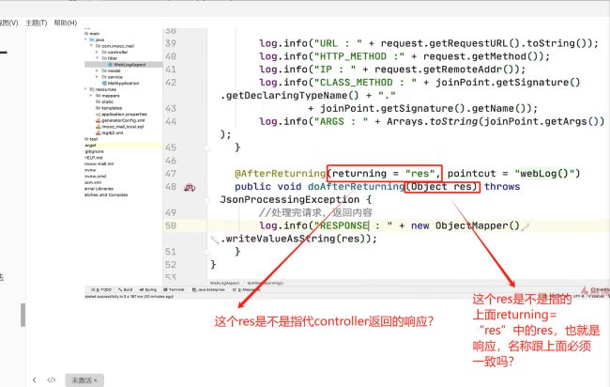610x387 pixels.
Task: Open the HELP.md file
Action: coord(93,158)
